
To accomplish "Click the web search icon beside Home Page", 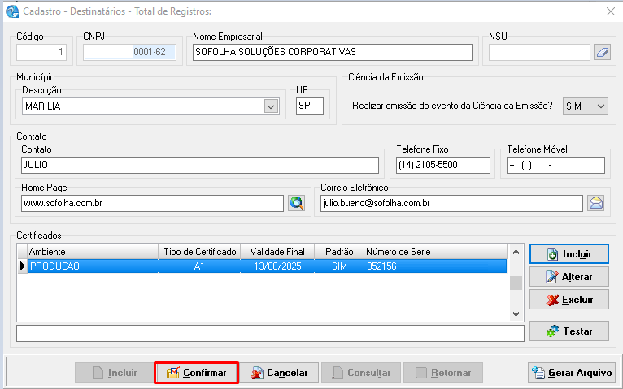I will click(x=297, y=203).
